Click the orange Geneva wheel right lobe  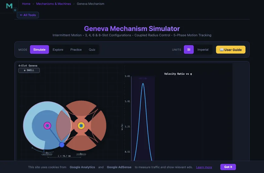[x=99, y=126]
